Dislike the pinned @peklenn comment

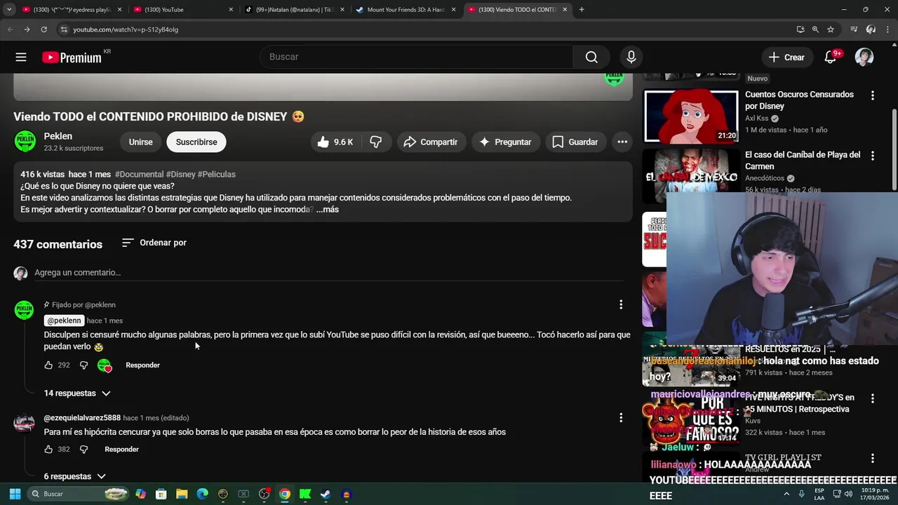[x=83, y=365]
